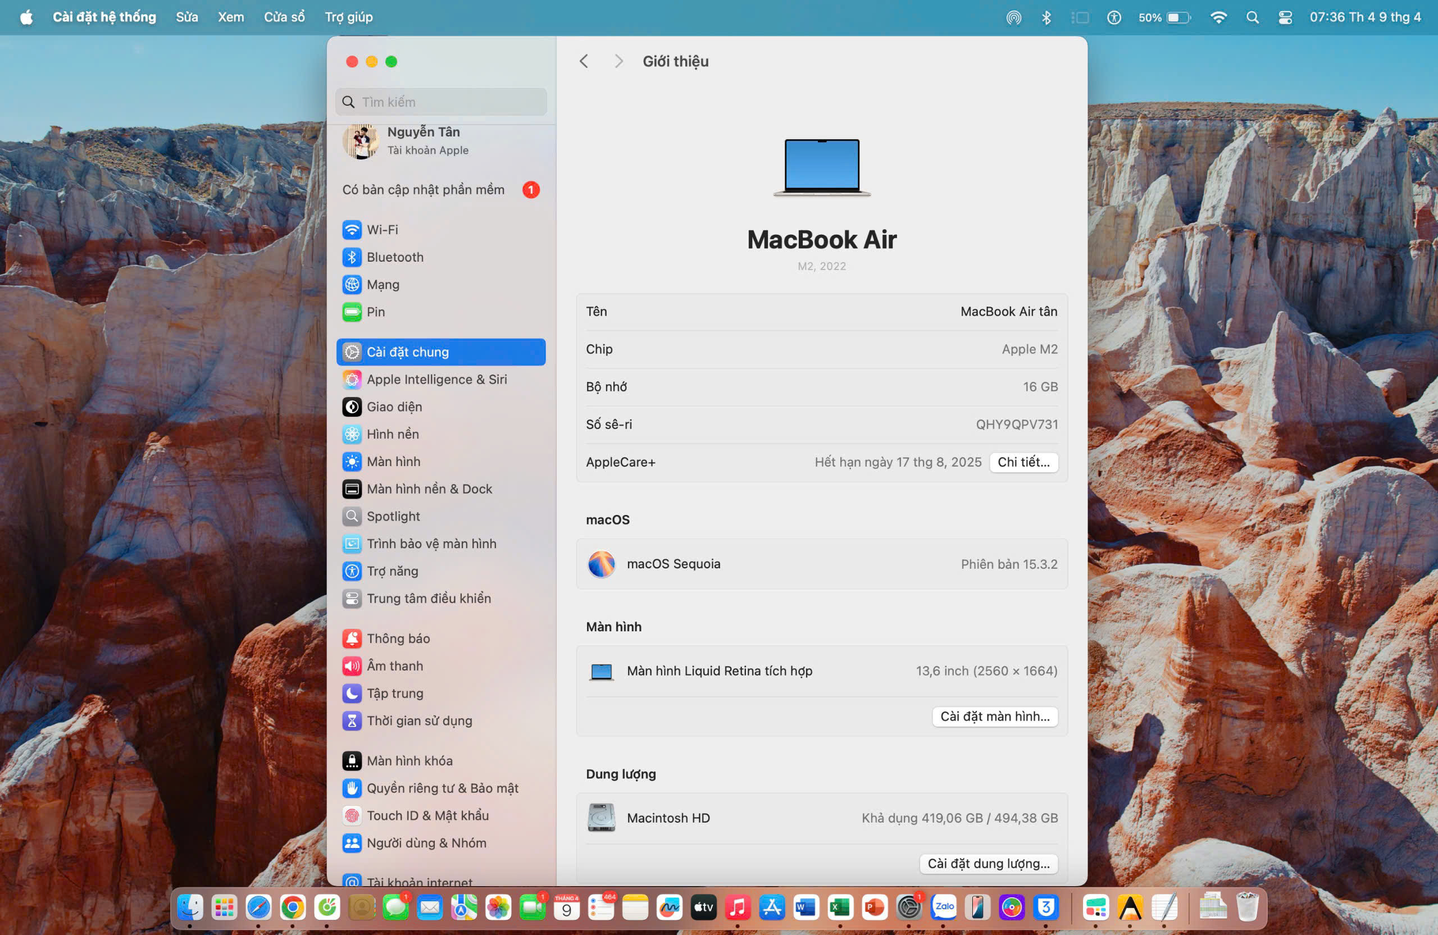1438x935 pixels.
Task: Open Microsoft Excel from the Dock
Action: (x=840, y=907)
